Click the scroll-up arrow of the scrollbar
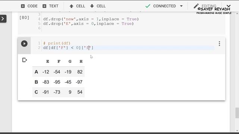239x134 pixels. (x=237, y=14)
